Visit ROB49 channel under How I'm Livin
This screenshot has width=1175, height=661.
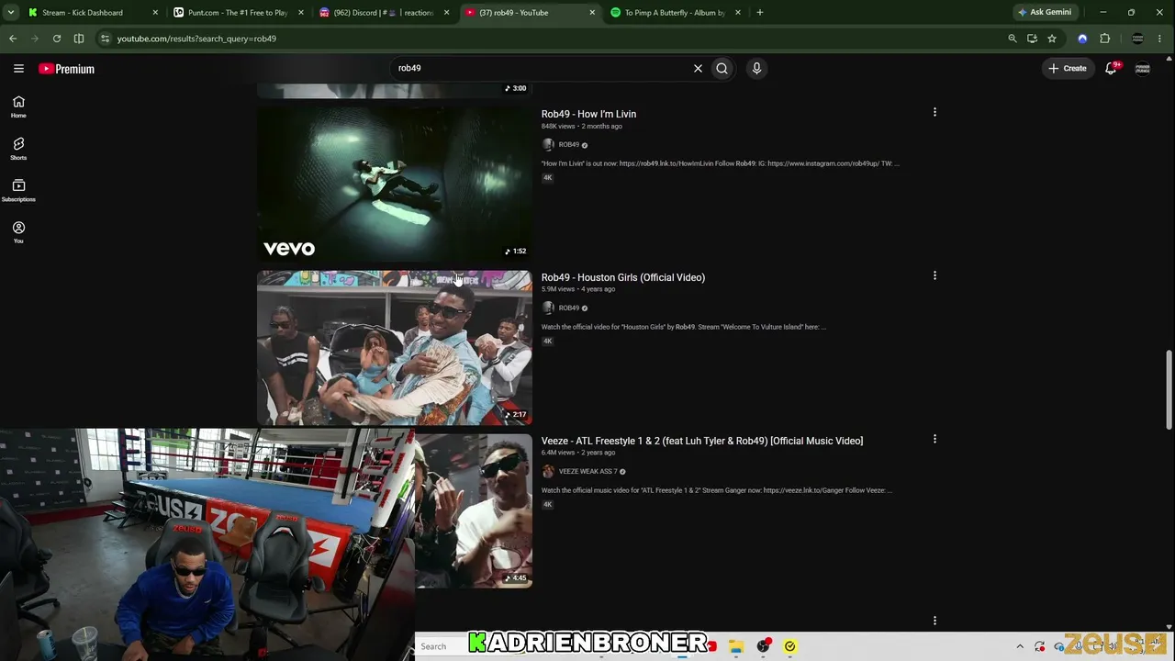pyautogui.click(x=569, y=145)
